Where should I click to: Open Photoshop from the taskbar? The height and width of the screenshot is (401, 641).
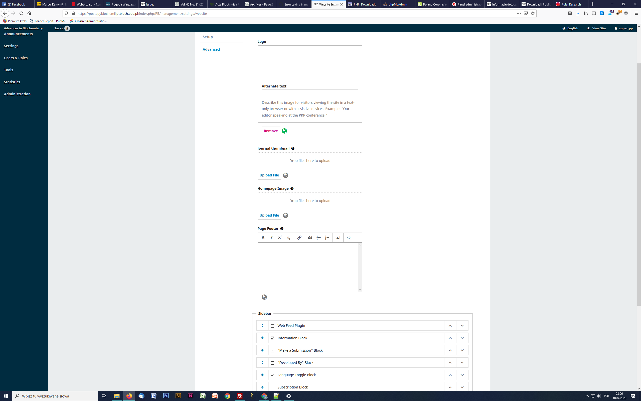(166, 396)
